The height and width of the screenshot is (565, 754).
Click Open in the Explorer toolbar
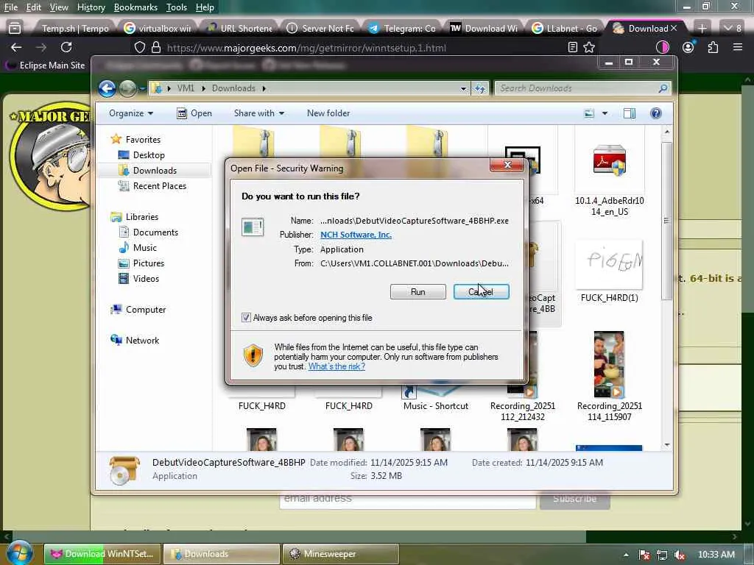click(194, 113)
